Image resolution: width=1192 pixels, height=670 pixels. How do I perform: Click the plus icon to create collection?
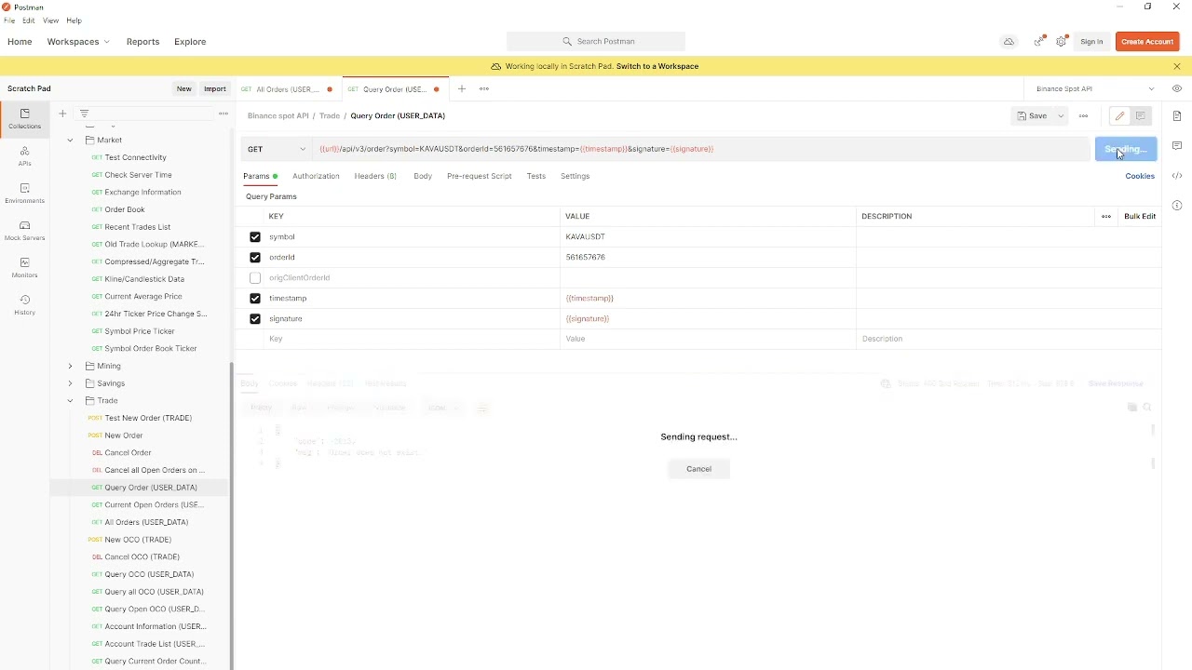coord(62,114)
